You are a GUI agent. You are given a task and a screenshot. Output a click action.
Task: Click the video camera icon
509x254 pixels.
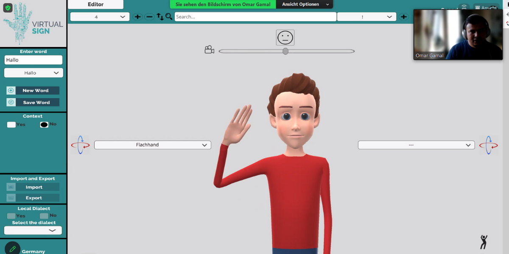coord(209,50)
